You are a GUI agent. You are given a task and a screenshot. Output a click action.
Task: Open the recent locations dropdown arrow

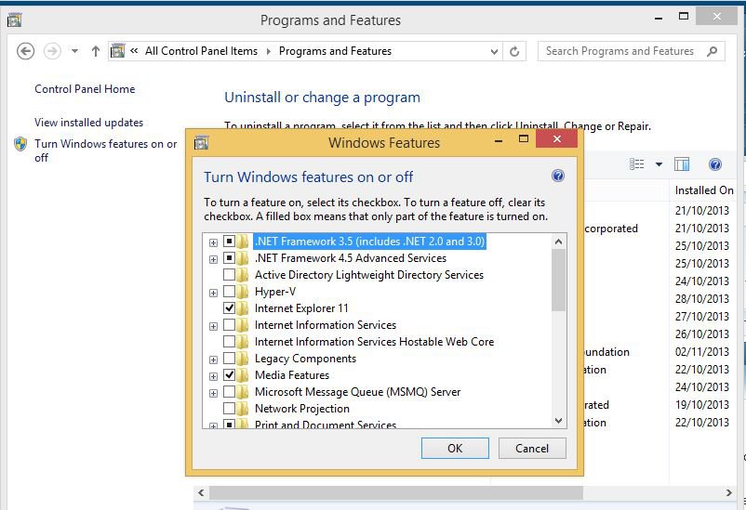click(74, 51)
